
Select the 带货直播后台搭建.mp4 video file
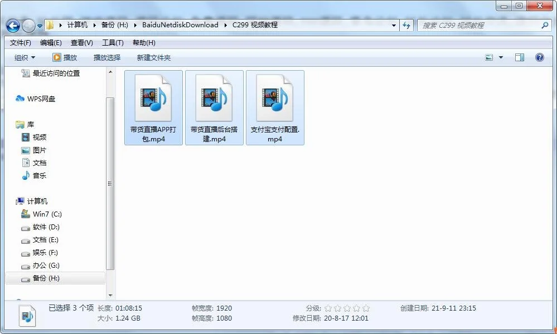pyautogui.click(x=214, y=107)
